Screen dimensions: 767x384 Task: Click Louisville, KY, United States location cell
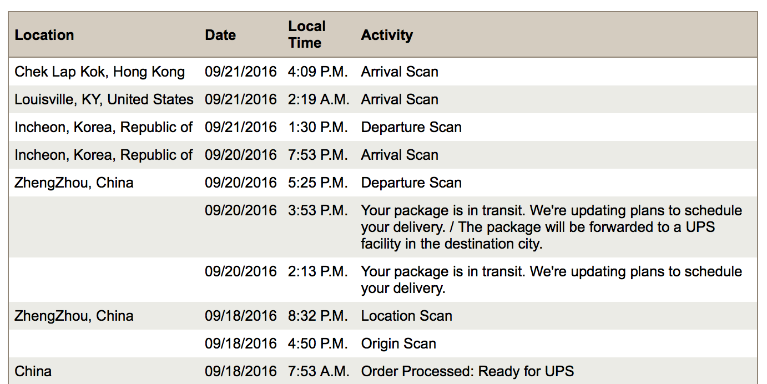tap(104, 99)
